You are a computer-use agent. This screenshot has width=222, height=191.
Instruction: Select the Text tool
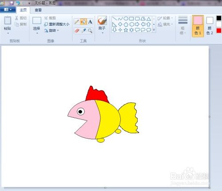coord(90,22)
